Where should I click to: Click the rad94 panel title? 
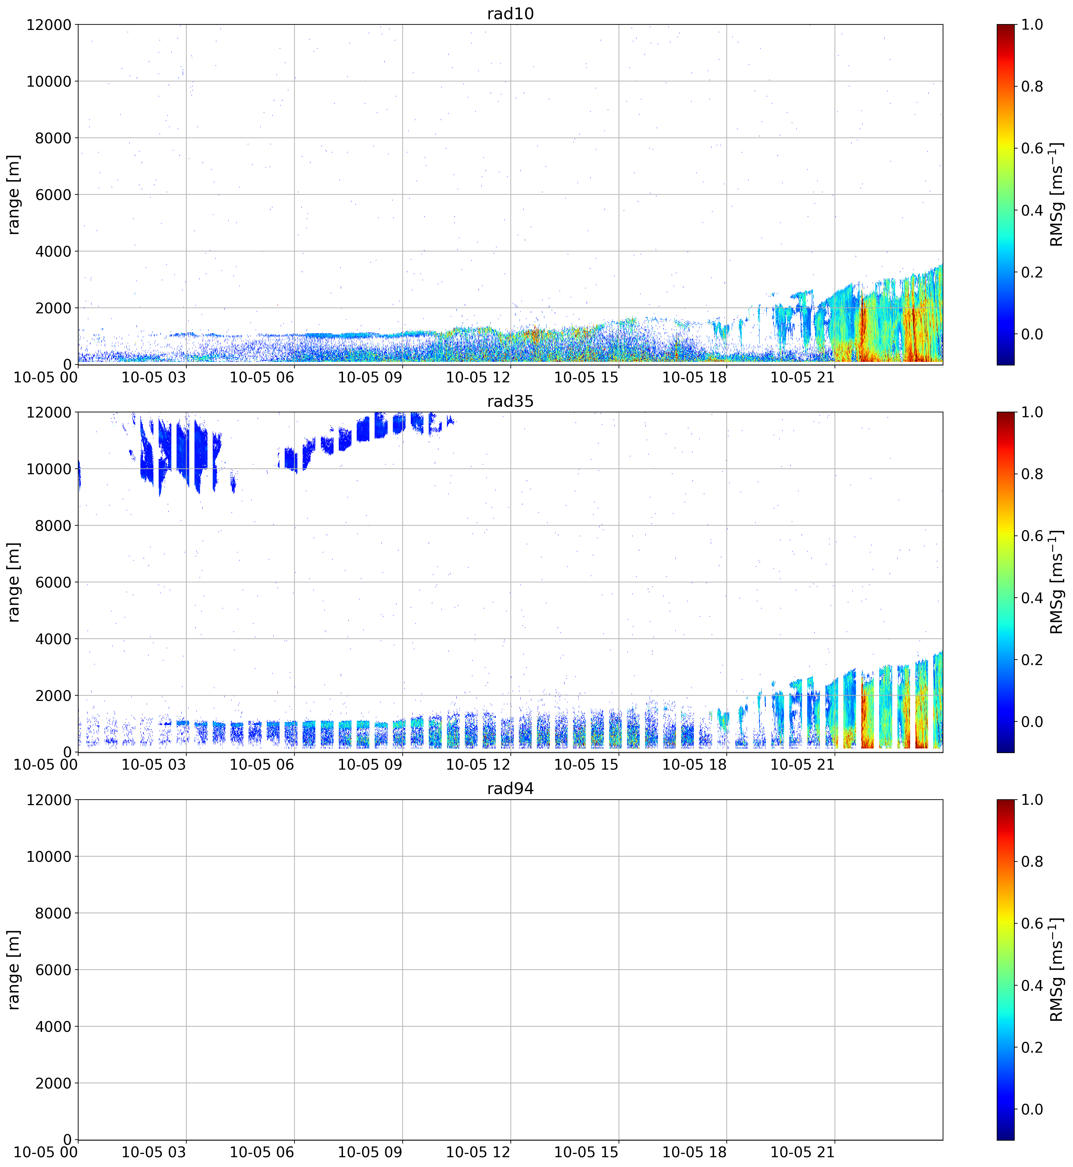(510, 789)
